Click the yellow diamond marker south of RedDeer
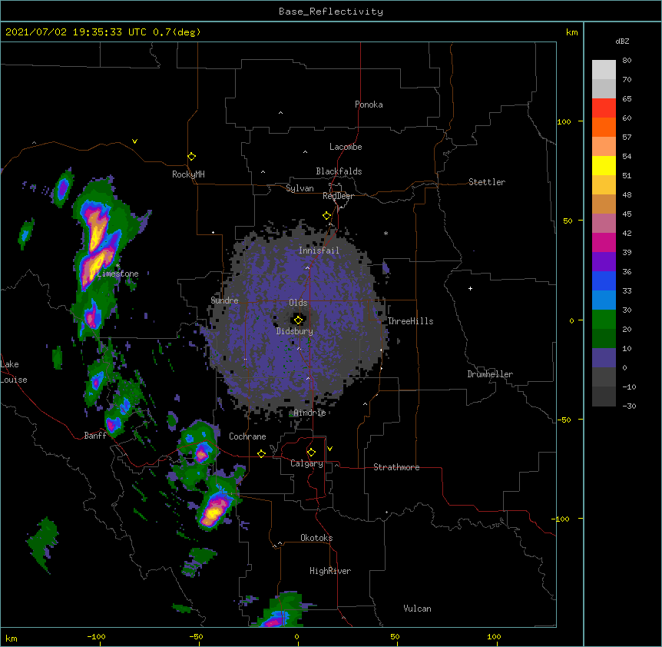Screen dimensions: 662x647 326,216
